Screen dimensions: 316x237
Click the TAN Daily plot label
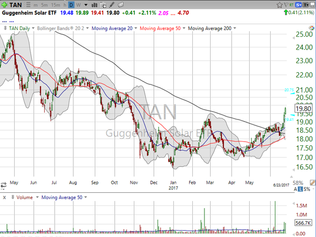pyautogui.click(x=19, y=28)
